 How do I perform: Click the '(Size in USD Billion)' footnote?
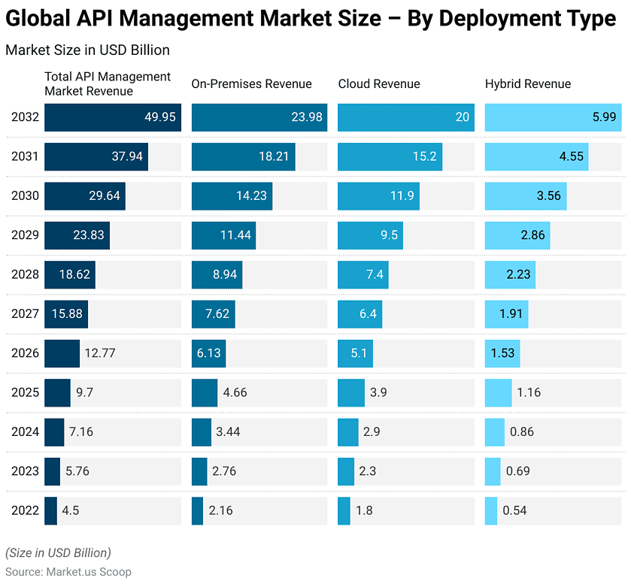tap(59, 553)
